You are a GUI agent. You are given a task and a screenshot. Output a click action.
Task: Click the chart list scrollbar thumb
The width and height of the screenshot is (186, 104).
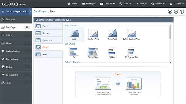click(170, 33)
